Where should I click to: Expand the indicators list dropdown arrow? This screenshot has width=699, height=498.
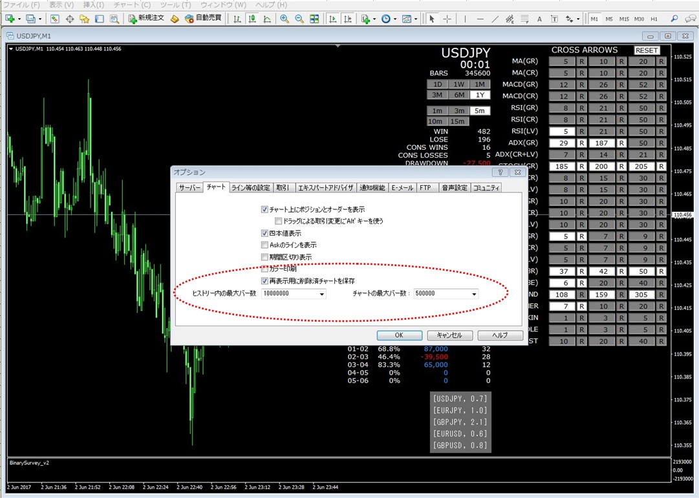click(x=374, y=19)
